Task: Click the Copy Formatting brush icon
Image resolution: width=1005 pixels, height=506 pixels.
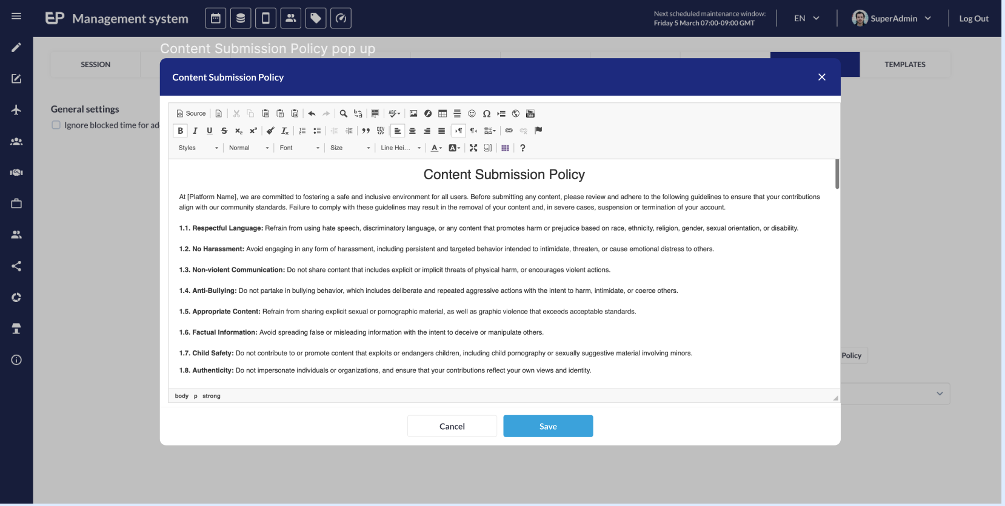Action: pyautogui.click(x=270, y=131)
